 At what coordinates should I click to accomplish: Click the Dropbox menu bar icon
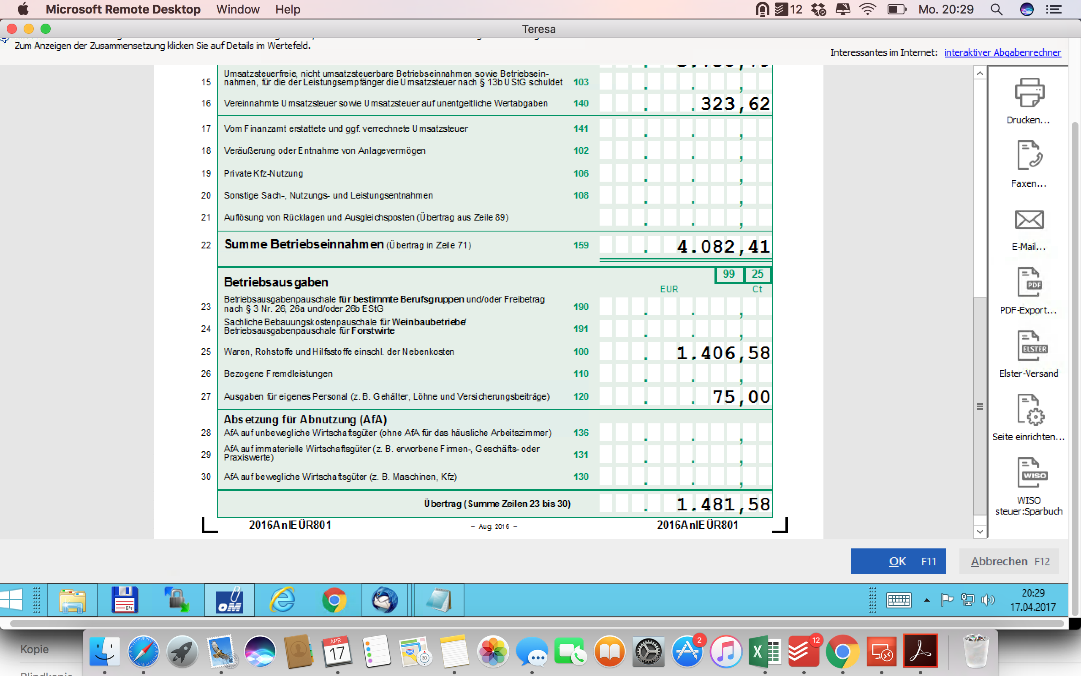[818, 9]
